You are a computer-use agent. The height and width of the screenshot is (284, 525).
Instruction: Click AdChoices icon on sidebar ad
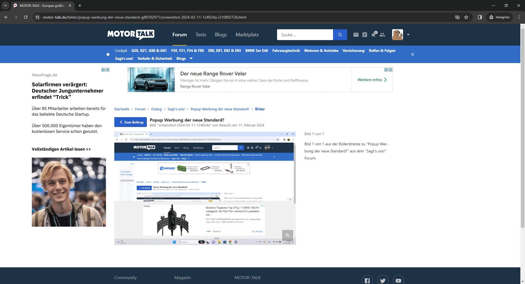click(x=103, y=70)
